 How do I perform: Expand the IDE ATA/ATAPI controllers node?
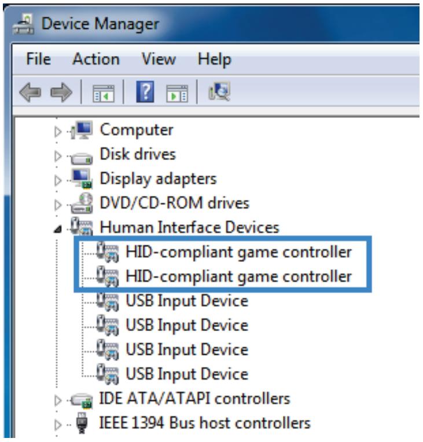pos(58,400)
